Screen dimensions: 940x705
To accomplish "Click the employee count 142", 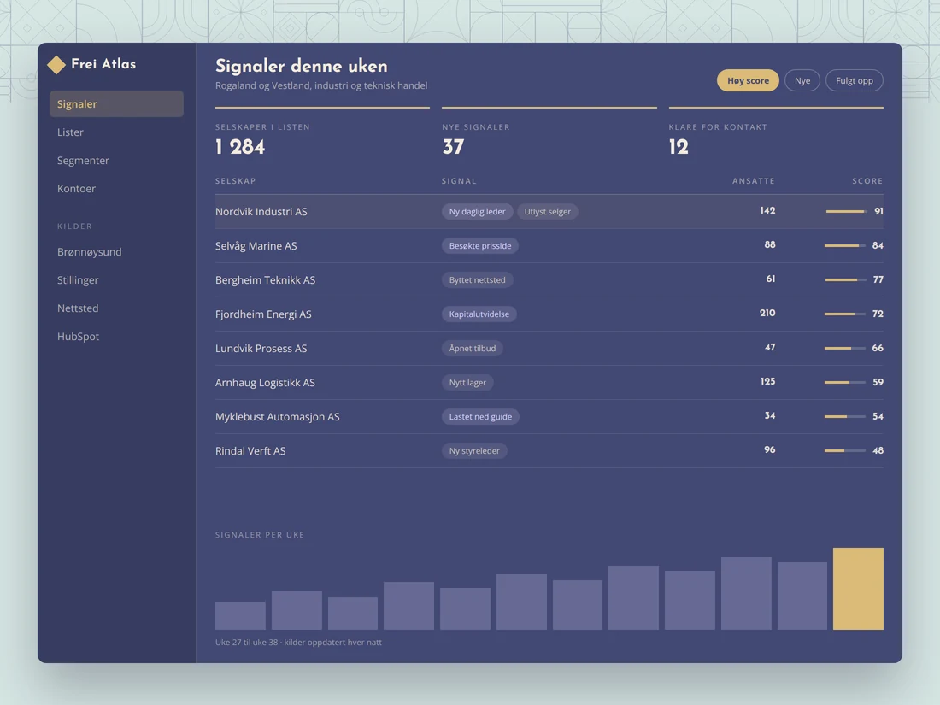I will [767, 211].
